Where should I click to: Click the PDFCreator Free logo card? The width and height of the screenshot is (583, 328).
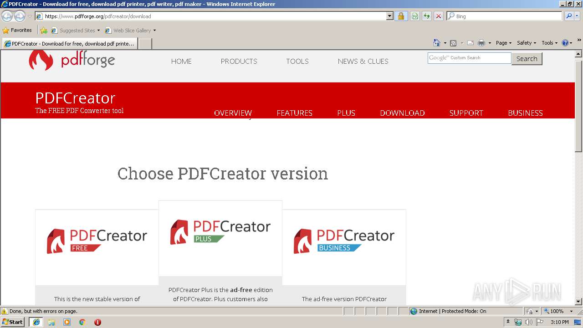pyautogui.click(x=97, y=241)
